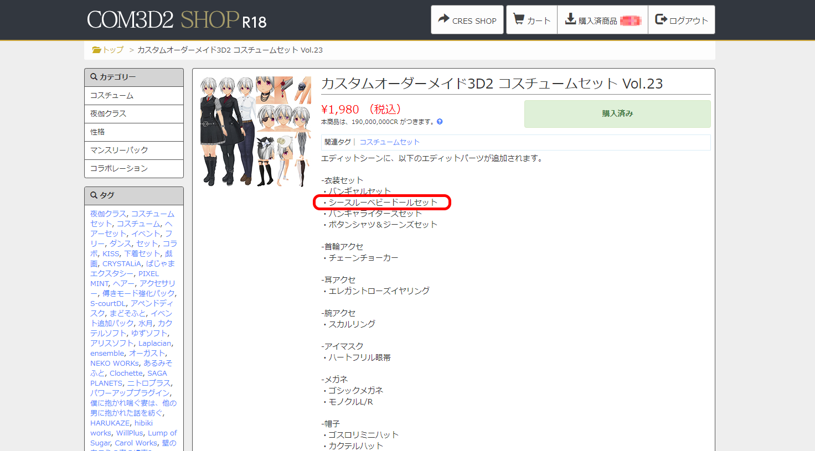This screenshot has height=451, width=815.
Task: Click the 購入済み button
Action: tap(617, 114)
